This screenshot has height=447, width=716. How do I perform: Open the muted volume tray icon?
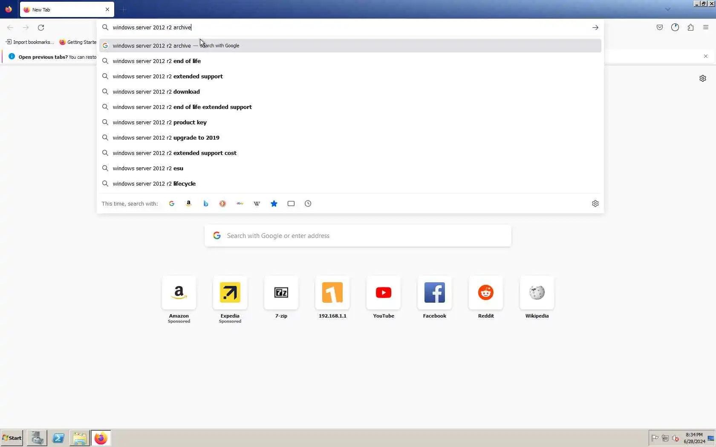point(675,438)
